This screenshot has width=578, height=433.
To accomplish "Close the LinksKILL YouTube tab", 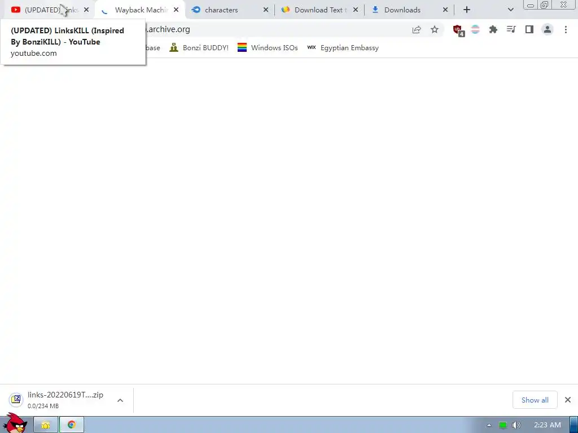I will [x=86, y=10].
